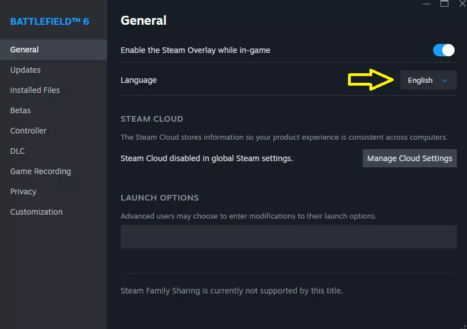Click the 'Language' setting label
Image resolution: width=467 pixels, height=329 pixels.
coord(139,80)
